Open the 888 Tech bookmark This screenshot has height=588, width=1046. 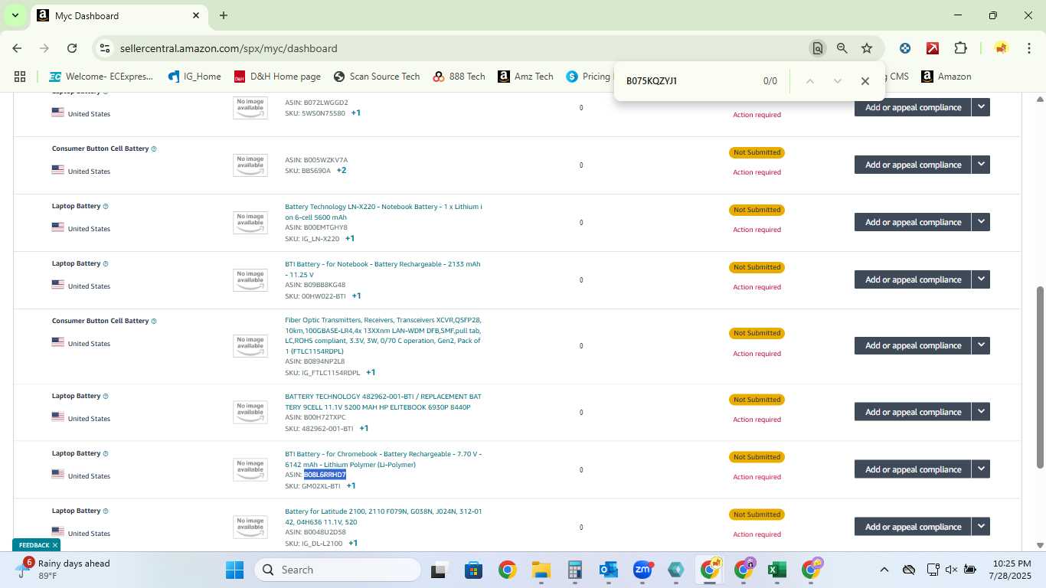pyautogui.click(x=459, y=77)
